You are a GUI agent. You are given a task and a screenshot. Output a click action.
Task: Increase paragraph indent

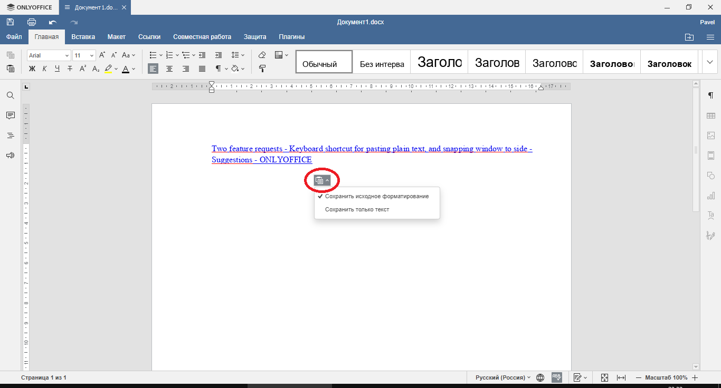point(219,55)
